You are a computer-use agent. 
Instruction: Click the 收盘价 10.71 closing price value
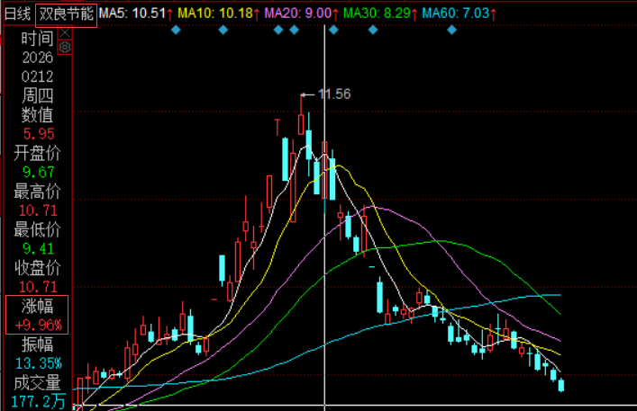point(38,287)
